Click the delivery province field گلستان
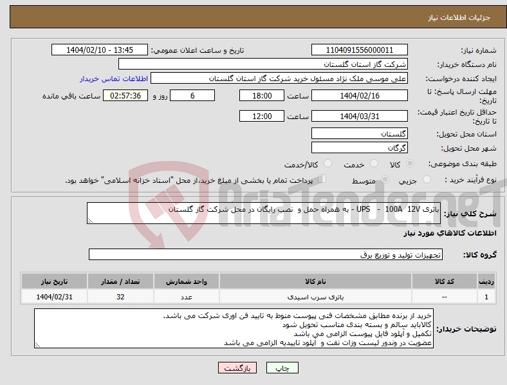This screenshot has height=385, width=507. [359, 133]
